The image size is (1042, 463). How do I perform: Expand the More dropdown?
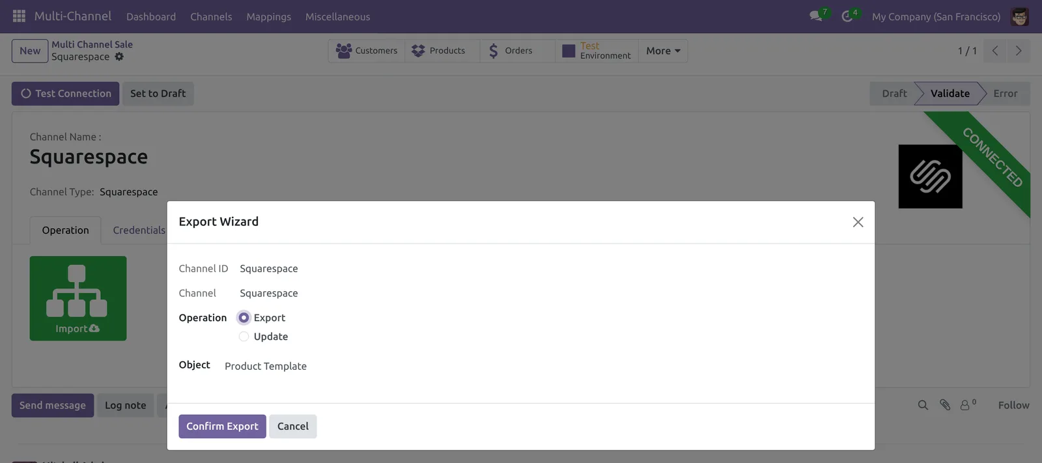(x=663, y=51)
